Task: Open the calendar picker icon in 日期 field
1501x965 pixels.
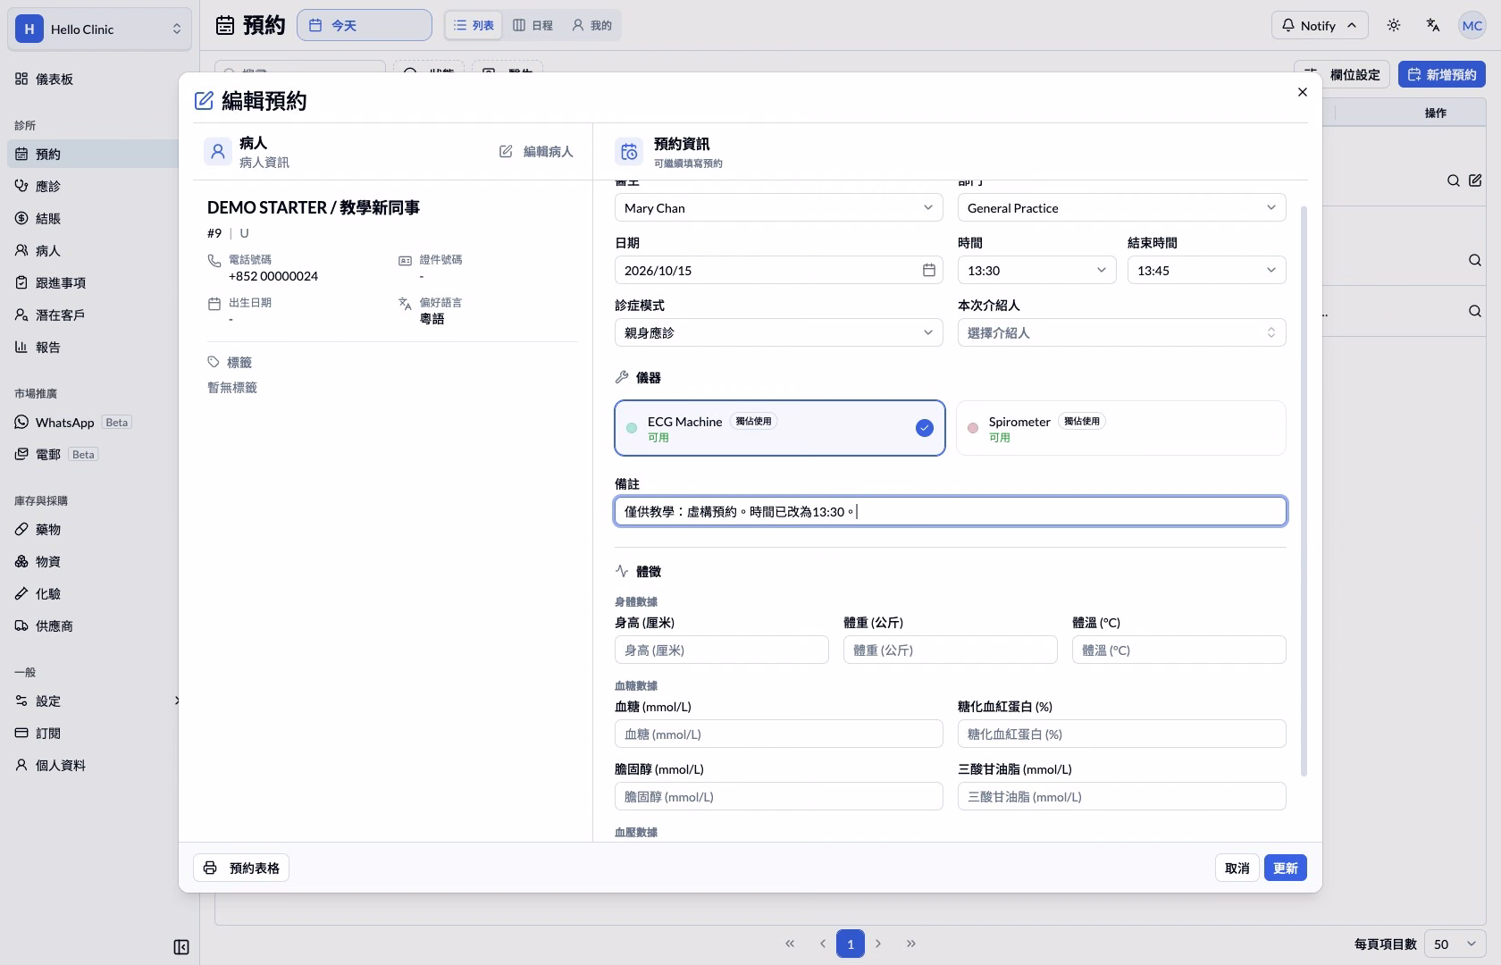Action: click(x=929, y=270)
